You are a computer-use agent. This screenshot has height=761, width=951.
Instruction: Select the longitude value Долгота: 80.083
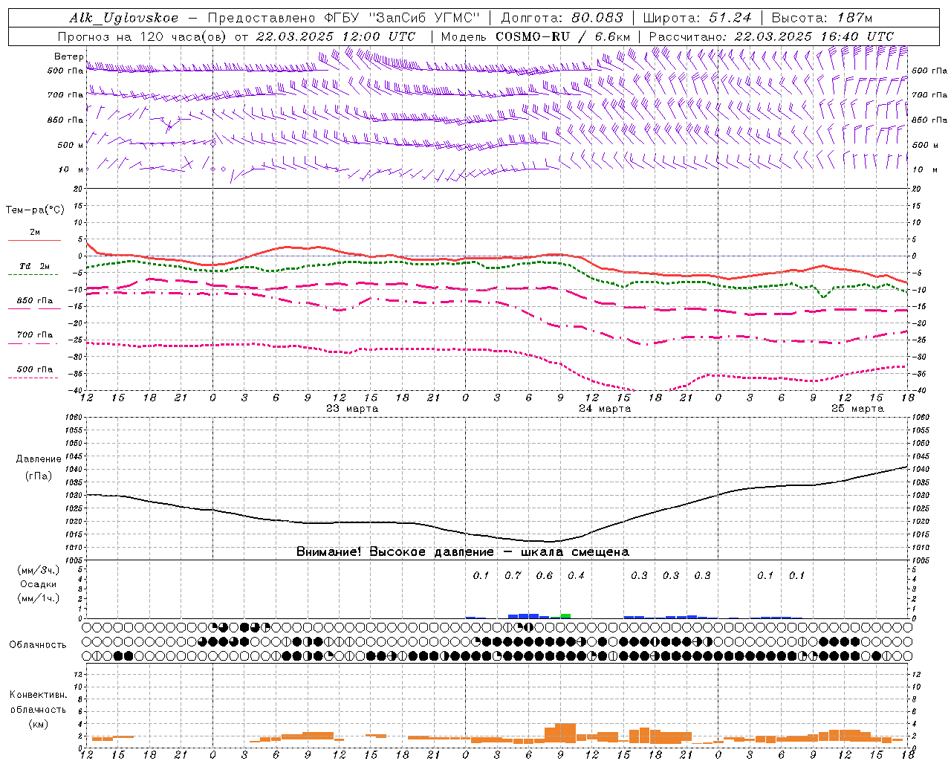point(562,18)
